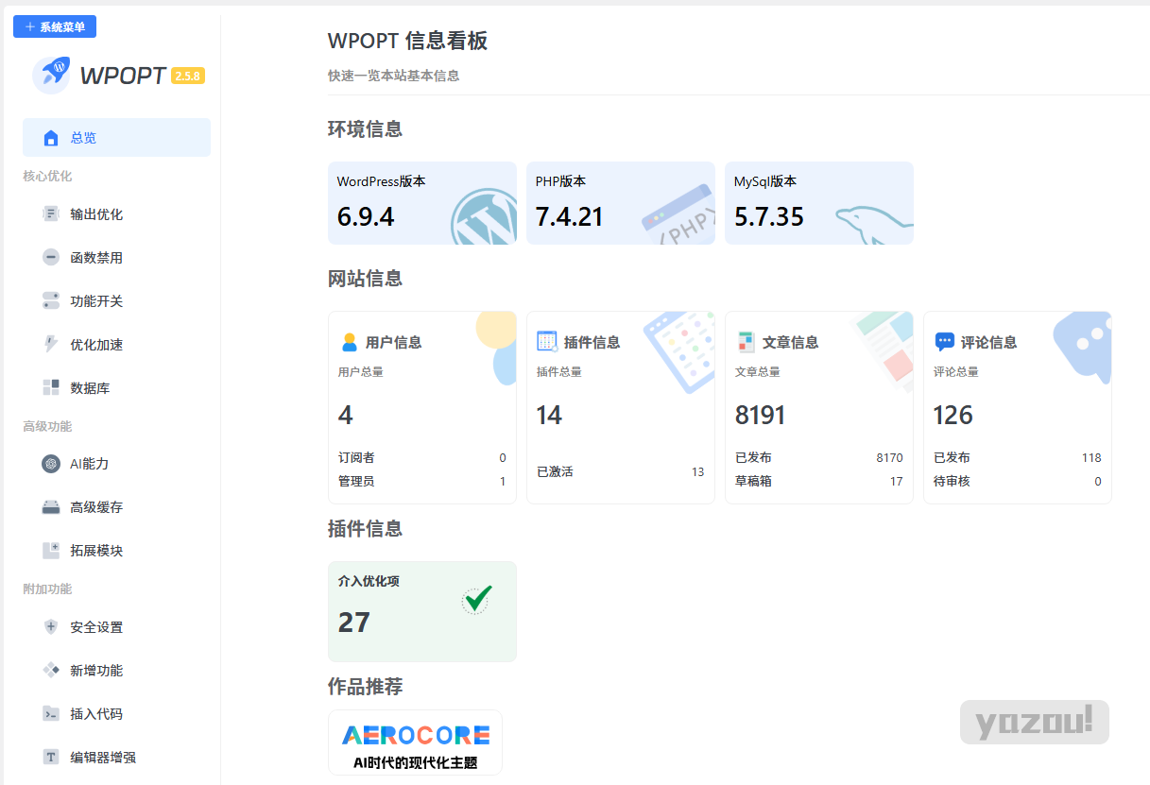Click the 输出优化 sidebar icon
Viewport: 1150px width, 785px height.
click(x=51, y=214)
